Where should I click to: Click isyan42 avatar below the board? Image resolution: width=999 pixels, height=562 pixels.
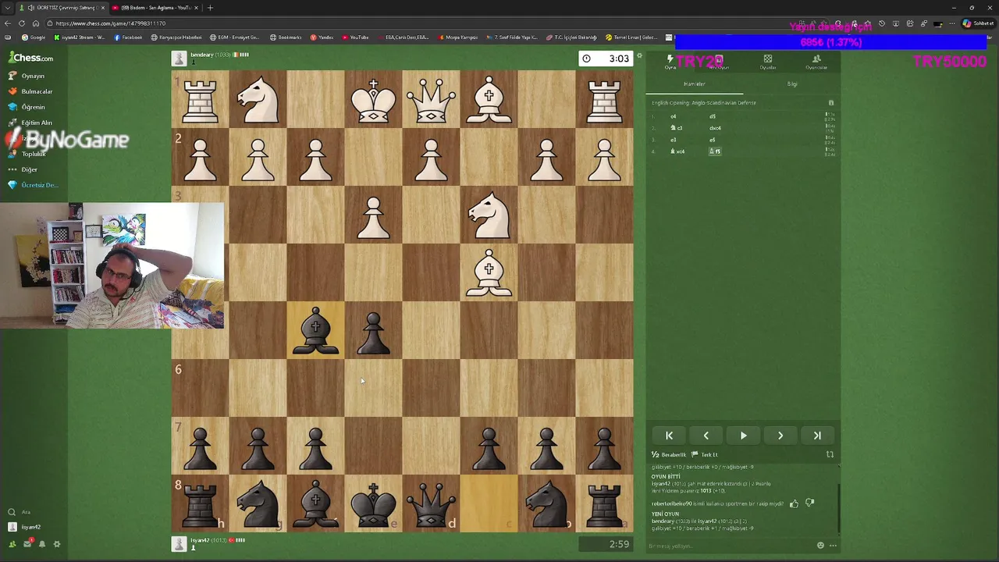pyautogui.click(x=179, y=544)
